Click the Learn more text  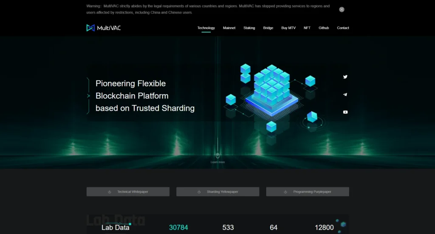coord(217,162)
